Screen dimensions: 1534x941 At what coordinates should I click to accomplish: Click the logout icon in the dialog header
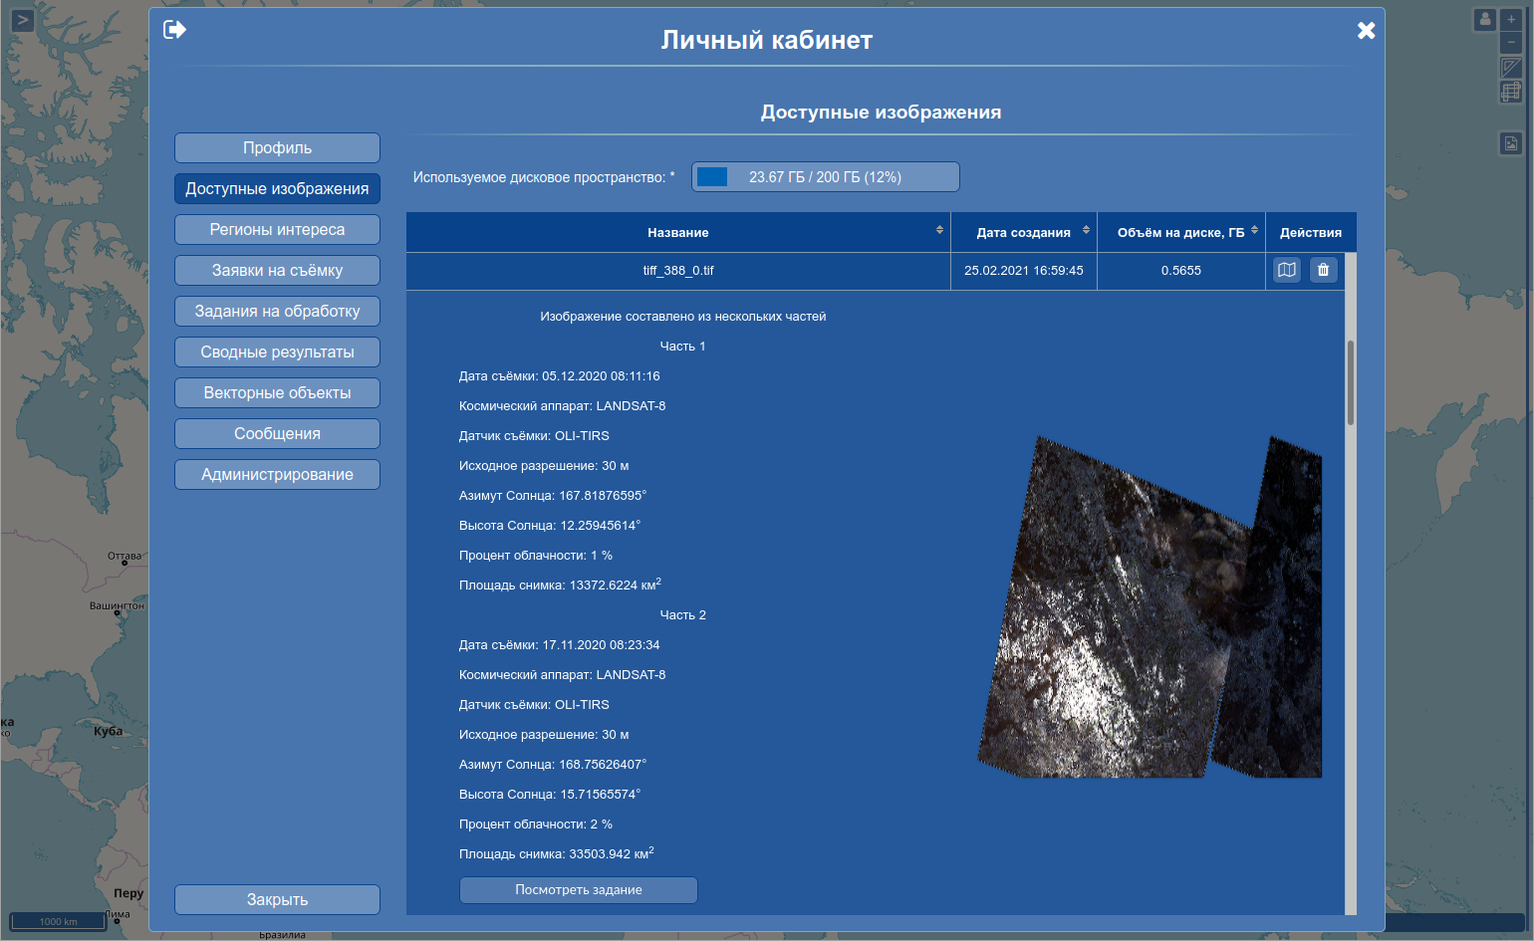[x=174, y=30]
